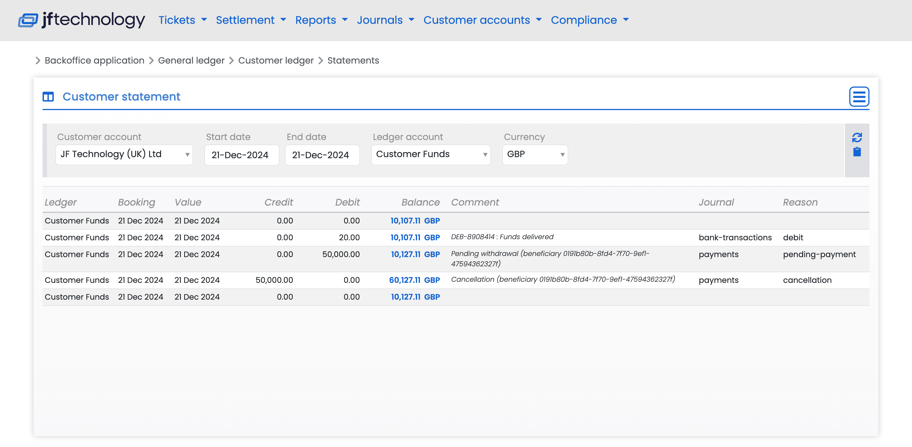Click the 50,000.00 credit value
912x447 pixels.
(x=274, y=280)
